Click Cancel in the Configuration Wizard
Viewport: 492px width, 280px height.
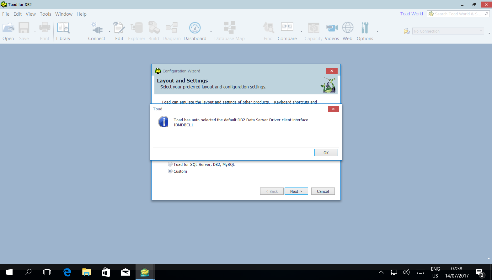click(323, 191)
